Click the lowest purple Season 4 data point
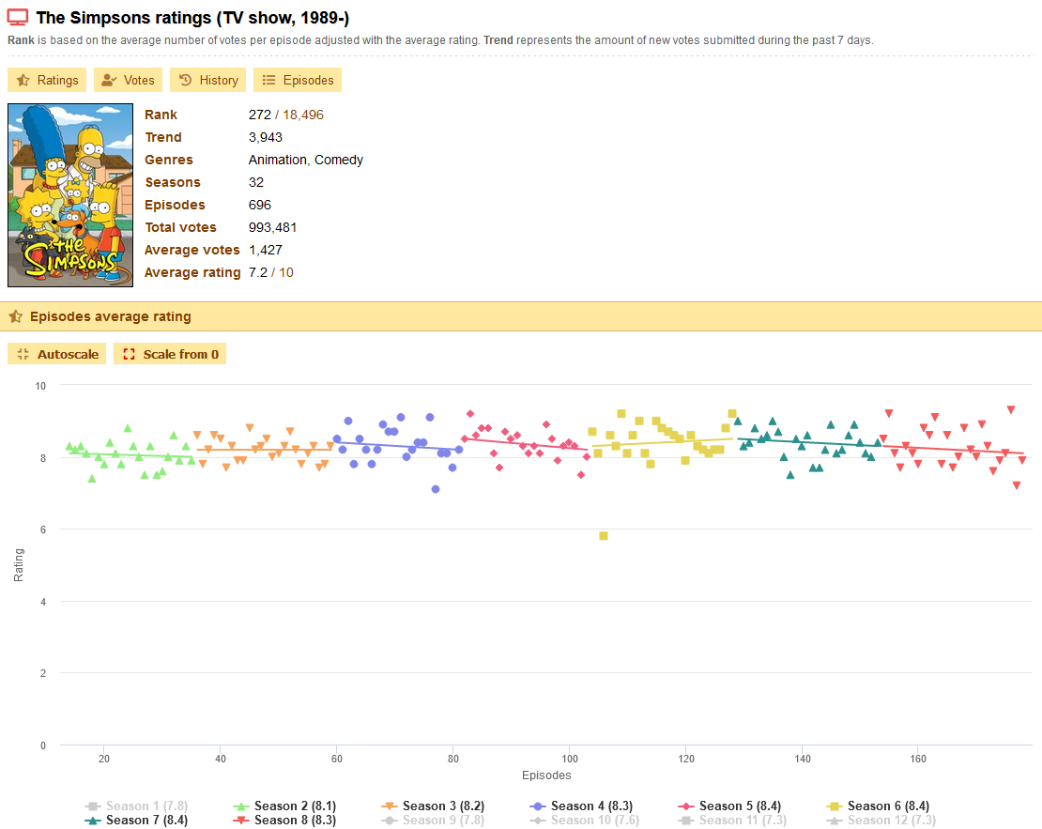Viewport: 1042px width, 829px height. point(436,489)
